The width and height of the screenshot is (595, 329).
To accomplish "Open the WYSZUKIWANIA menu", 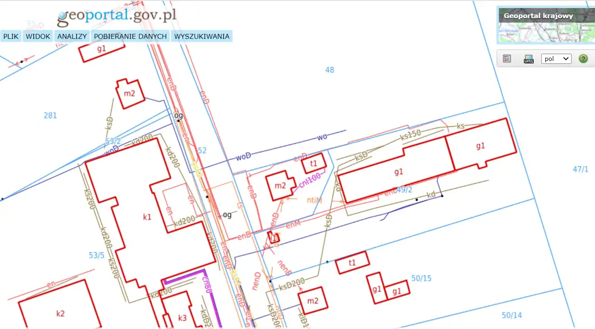I will 202,36.
